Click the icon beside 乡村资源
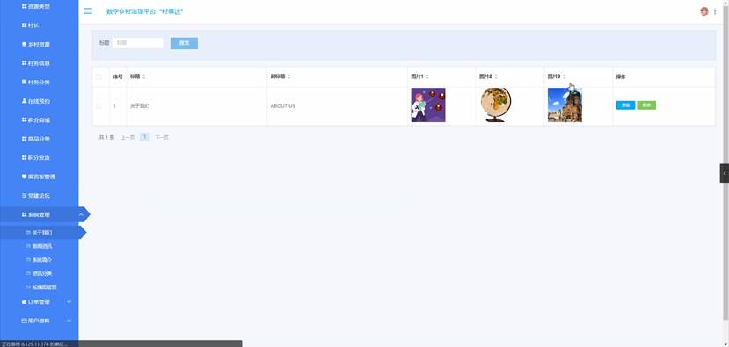Image resolution: width=729 pixels, height=347 pixels. click(24, 44)
